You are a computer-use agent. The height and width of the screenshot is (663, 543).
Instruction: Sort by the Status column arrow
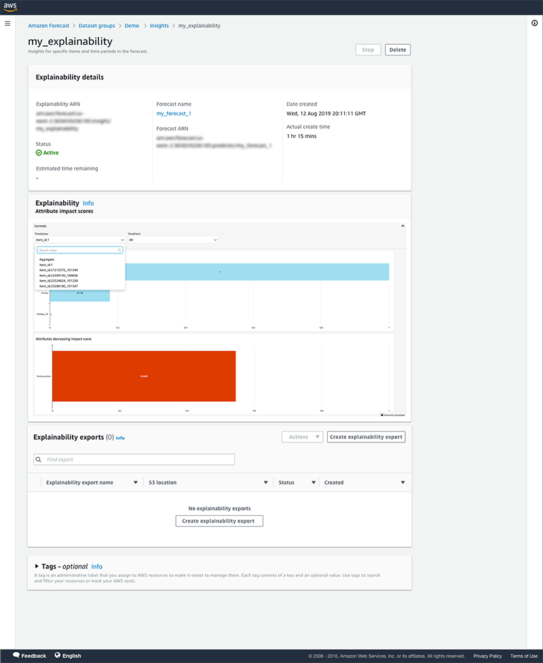pyautogui.click(x=314, y=482)
